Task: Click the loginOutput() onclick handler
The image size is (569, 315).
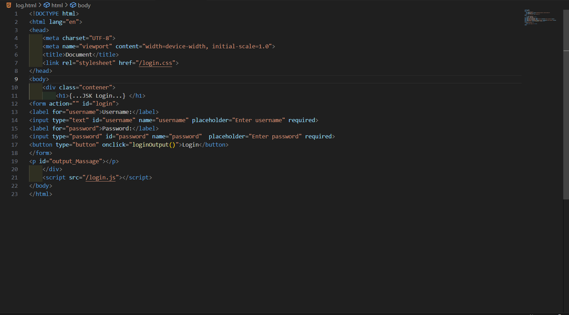Action: click(154, 145)
